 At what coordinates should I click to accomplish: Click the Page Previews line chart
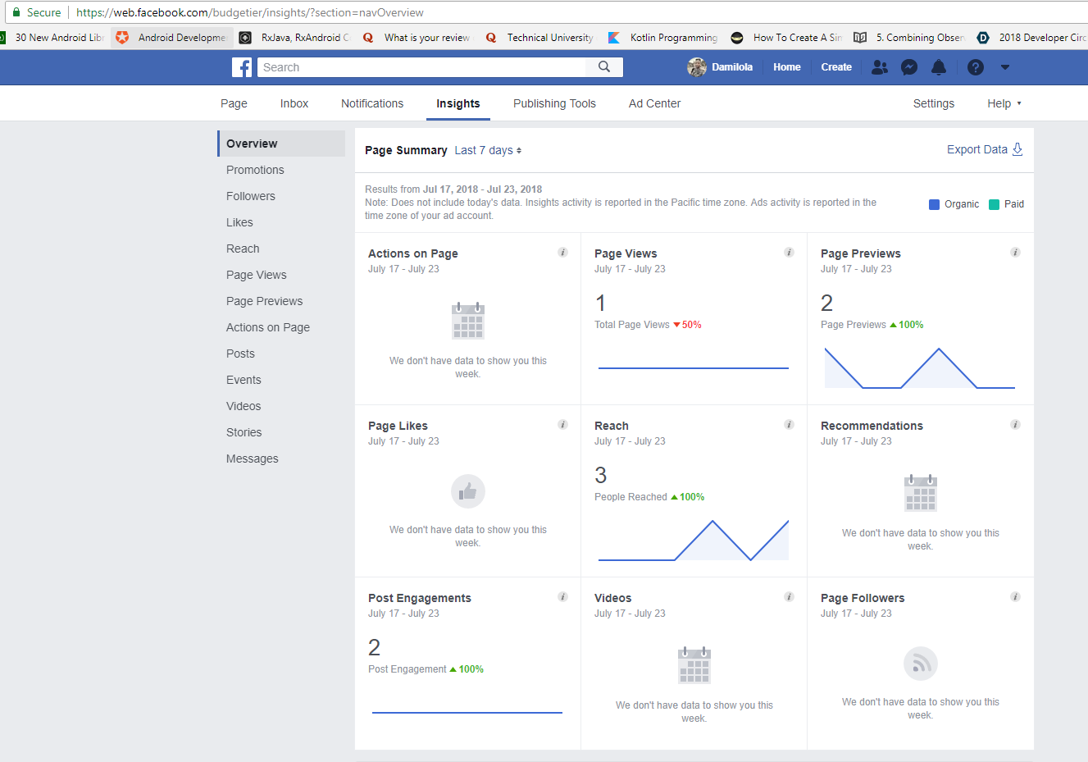(920, 368)
